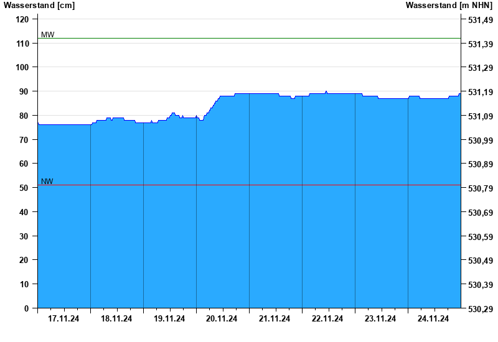Click the 530,59 value on right axis
Viewport: 498px width, 342px height.
click(481, 237)
